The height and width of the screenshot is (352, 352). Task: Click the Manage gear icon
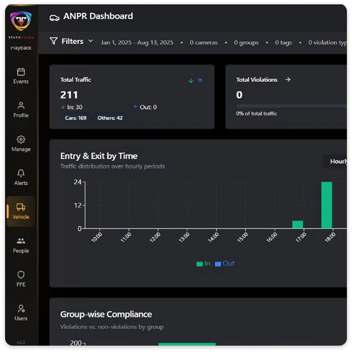[21, 139]
